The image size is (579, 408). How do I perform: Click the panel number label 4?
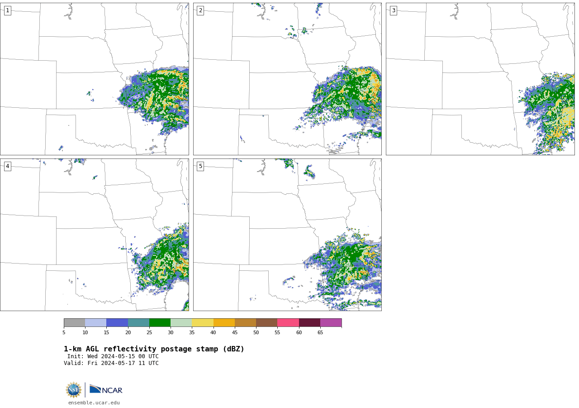coord(7,166)
